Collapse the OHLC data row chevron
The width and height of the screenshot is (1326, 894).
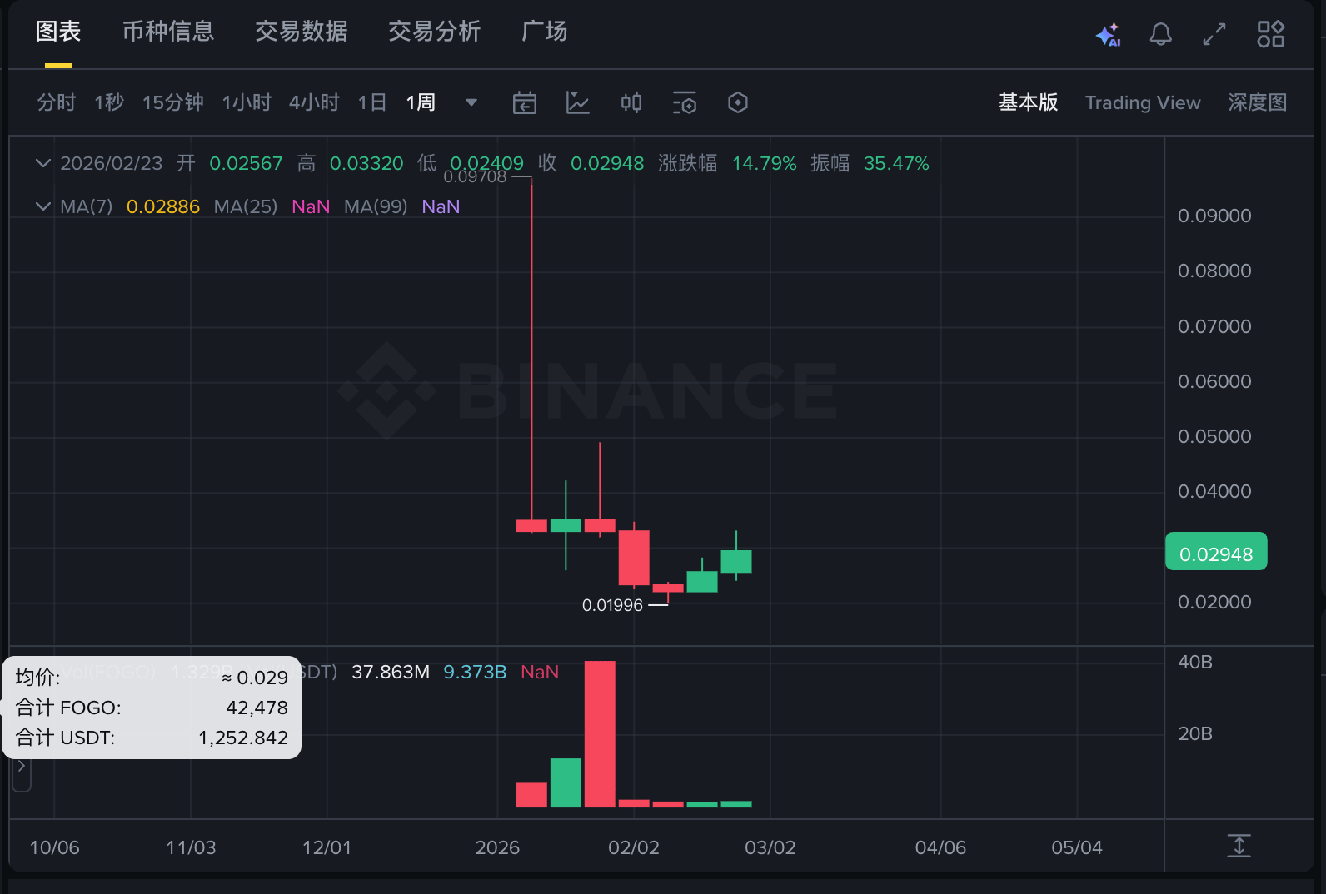coord(43,163)
